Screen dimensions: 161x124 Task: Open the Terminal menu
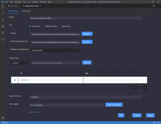pyautogui.click(x=43, y=2)
